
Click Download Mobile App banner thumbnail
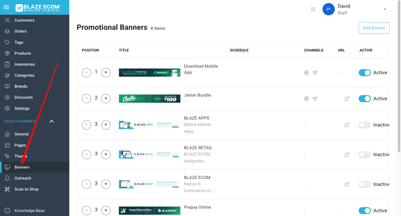coord(150,73)
